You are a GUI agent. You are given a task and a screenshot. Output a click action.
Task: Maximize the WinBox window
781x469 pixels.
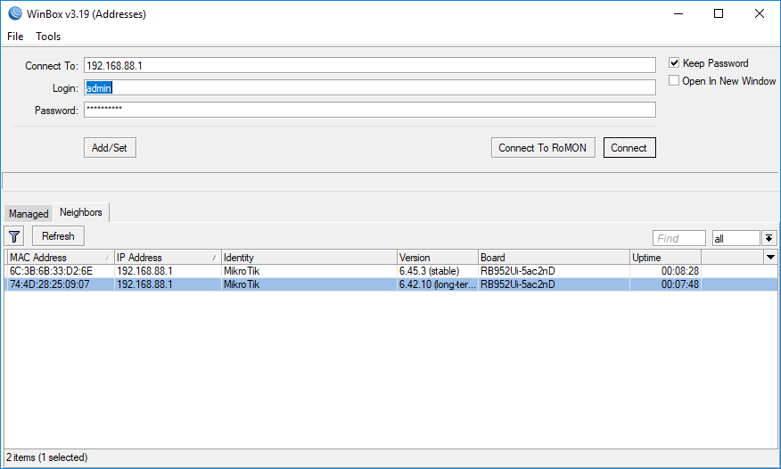(719, 13)
